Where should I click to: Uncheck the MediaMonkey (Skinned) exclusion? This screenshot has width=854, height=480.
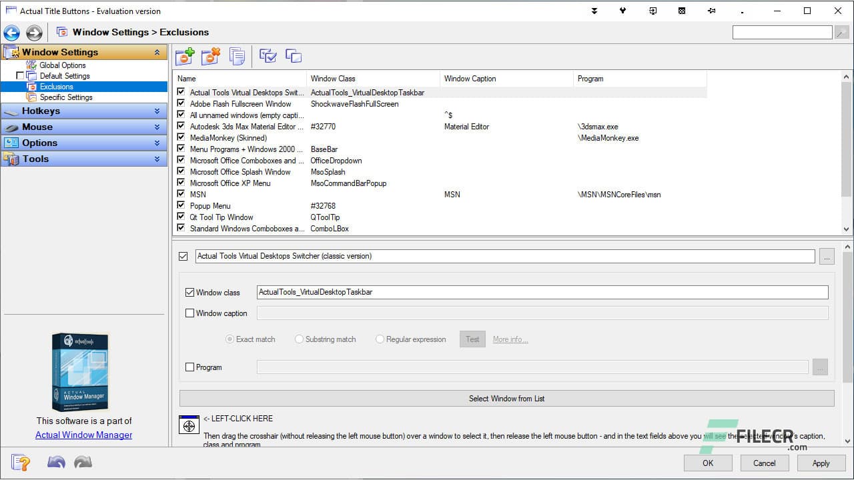click(x=181, y=138)
